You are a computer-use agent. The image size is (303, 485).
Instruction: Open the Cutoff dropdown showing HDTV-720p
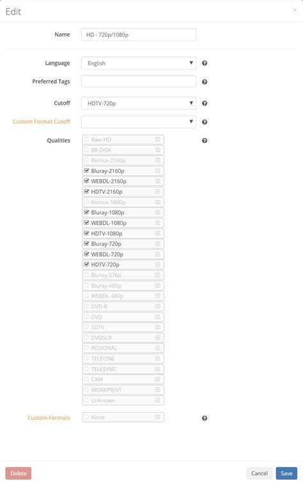pos(139,104)
